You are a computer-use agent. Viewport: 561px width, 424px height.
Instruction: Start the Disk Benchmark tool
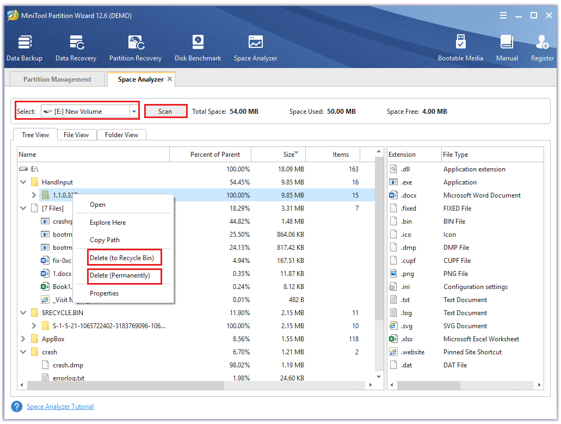[198, 48]
